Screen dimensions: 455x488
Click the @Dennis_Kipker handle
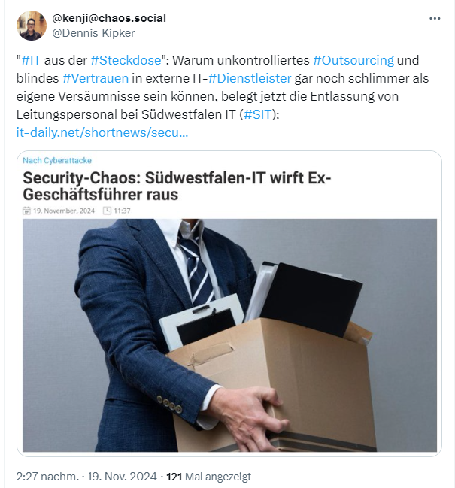(x=93, y=32)
